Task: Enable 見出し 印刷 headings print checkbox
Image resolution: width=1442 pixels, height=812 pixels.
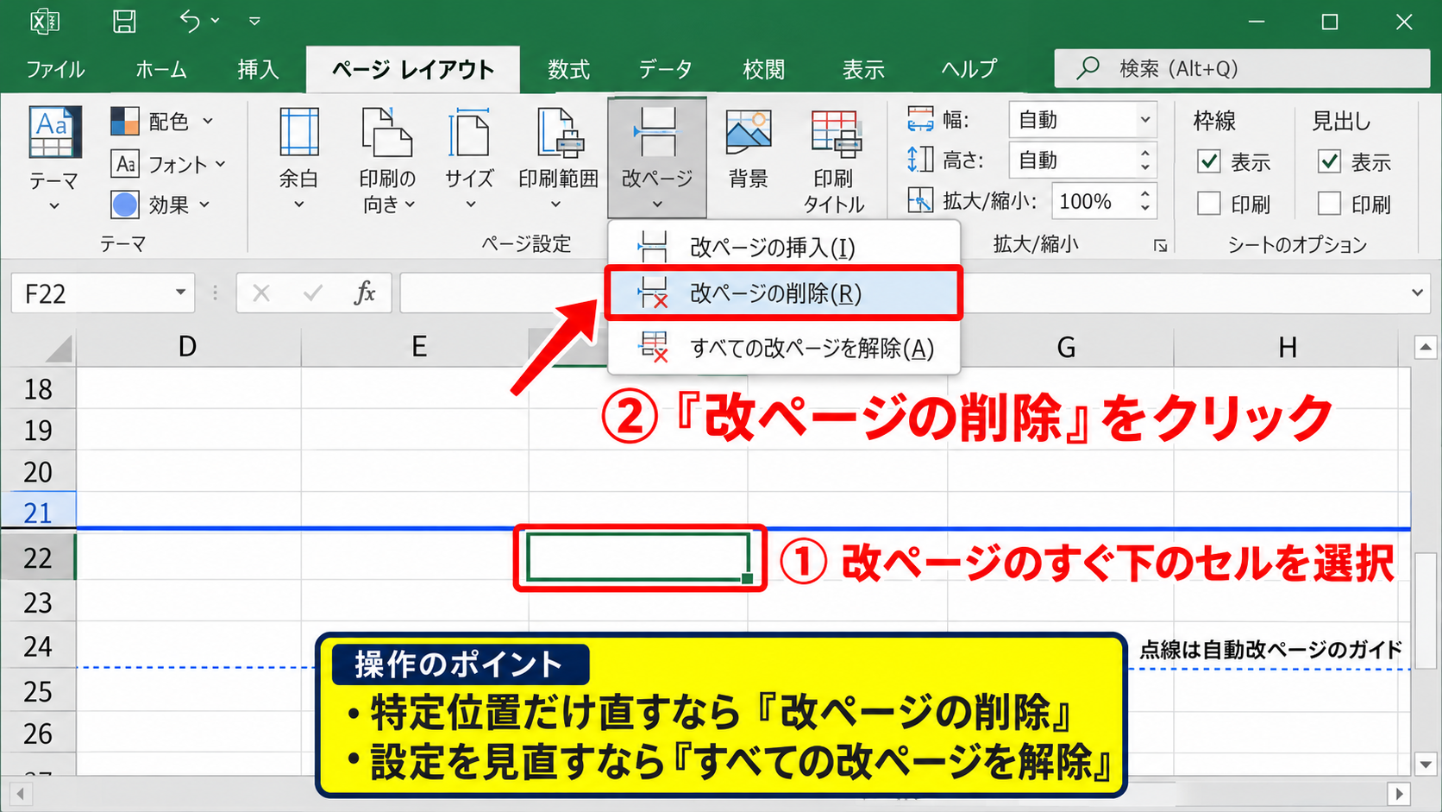Action: click(1330, 204)
